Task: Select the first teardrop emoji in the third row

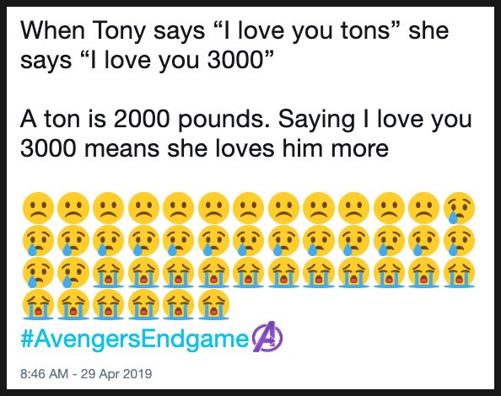Action: pyautogui.click(x=38, y=273)
